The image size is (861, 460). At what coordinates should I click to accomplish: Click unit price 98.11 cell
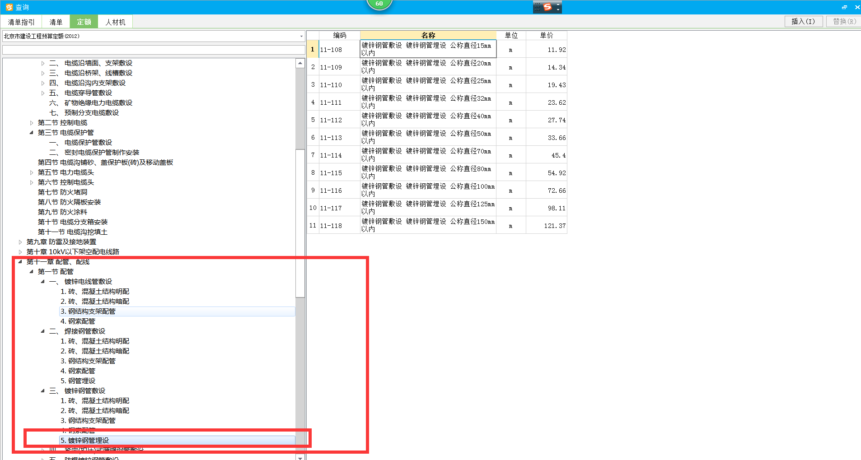[547, 208]
